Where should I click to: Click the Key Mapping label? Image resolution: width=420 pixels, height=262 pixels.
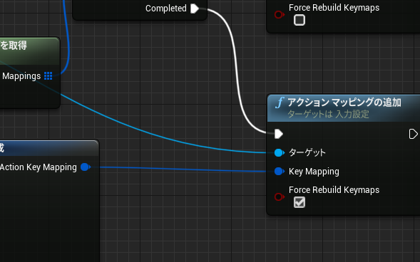coord(314,172)
